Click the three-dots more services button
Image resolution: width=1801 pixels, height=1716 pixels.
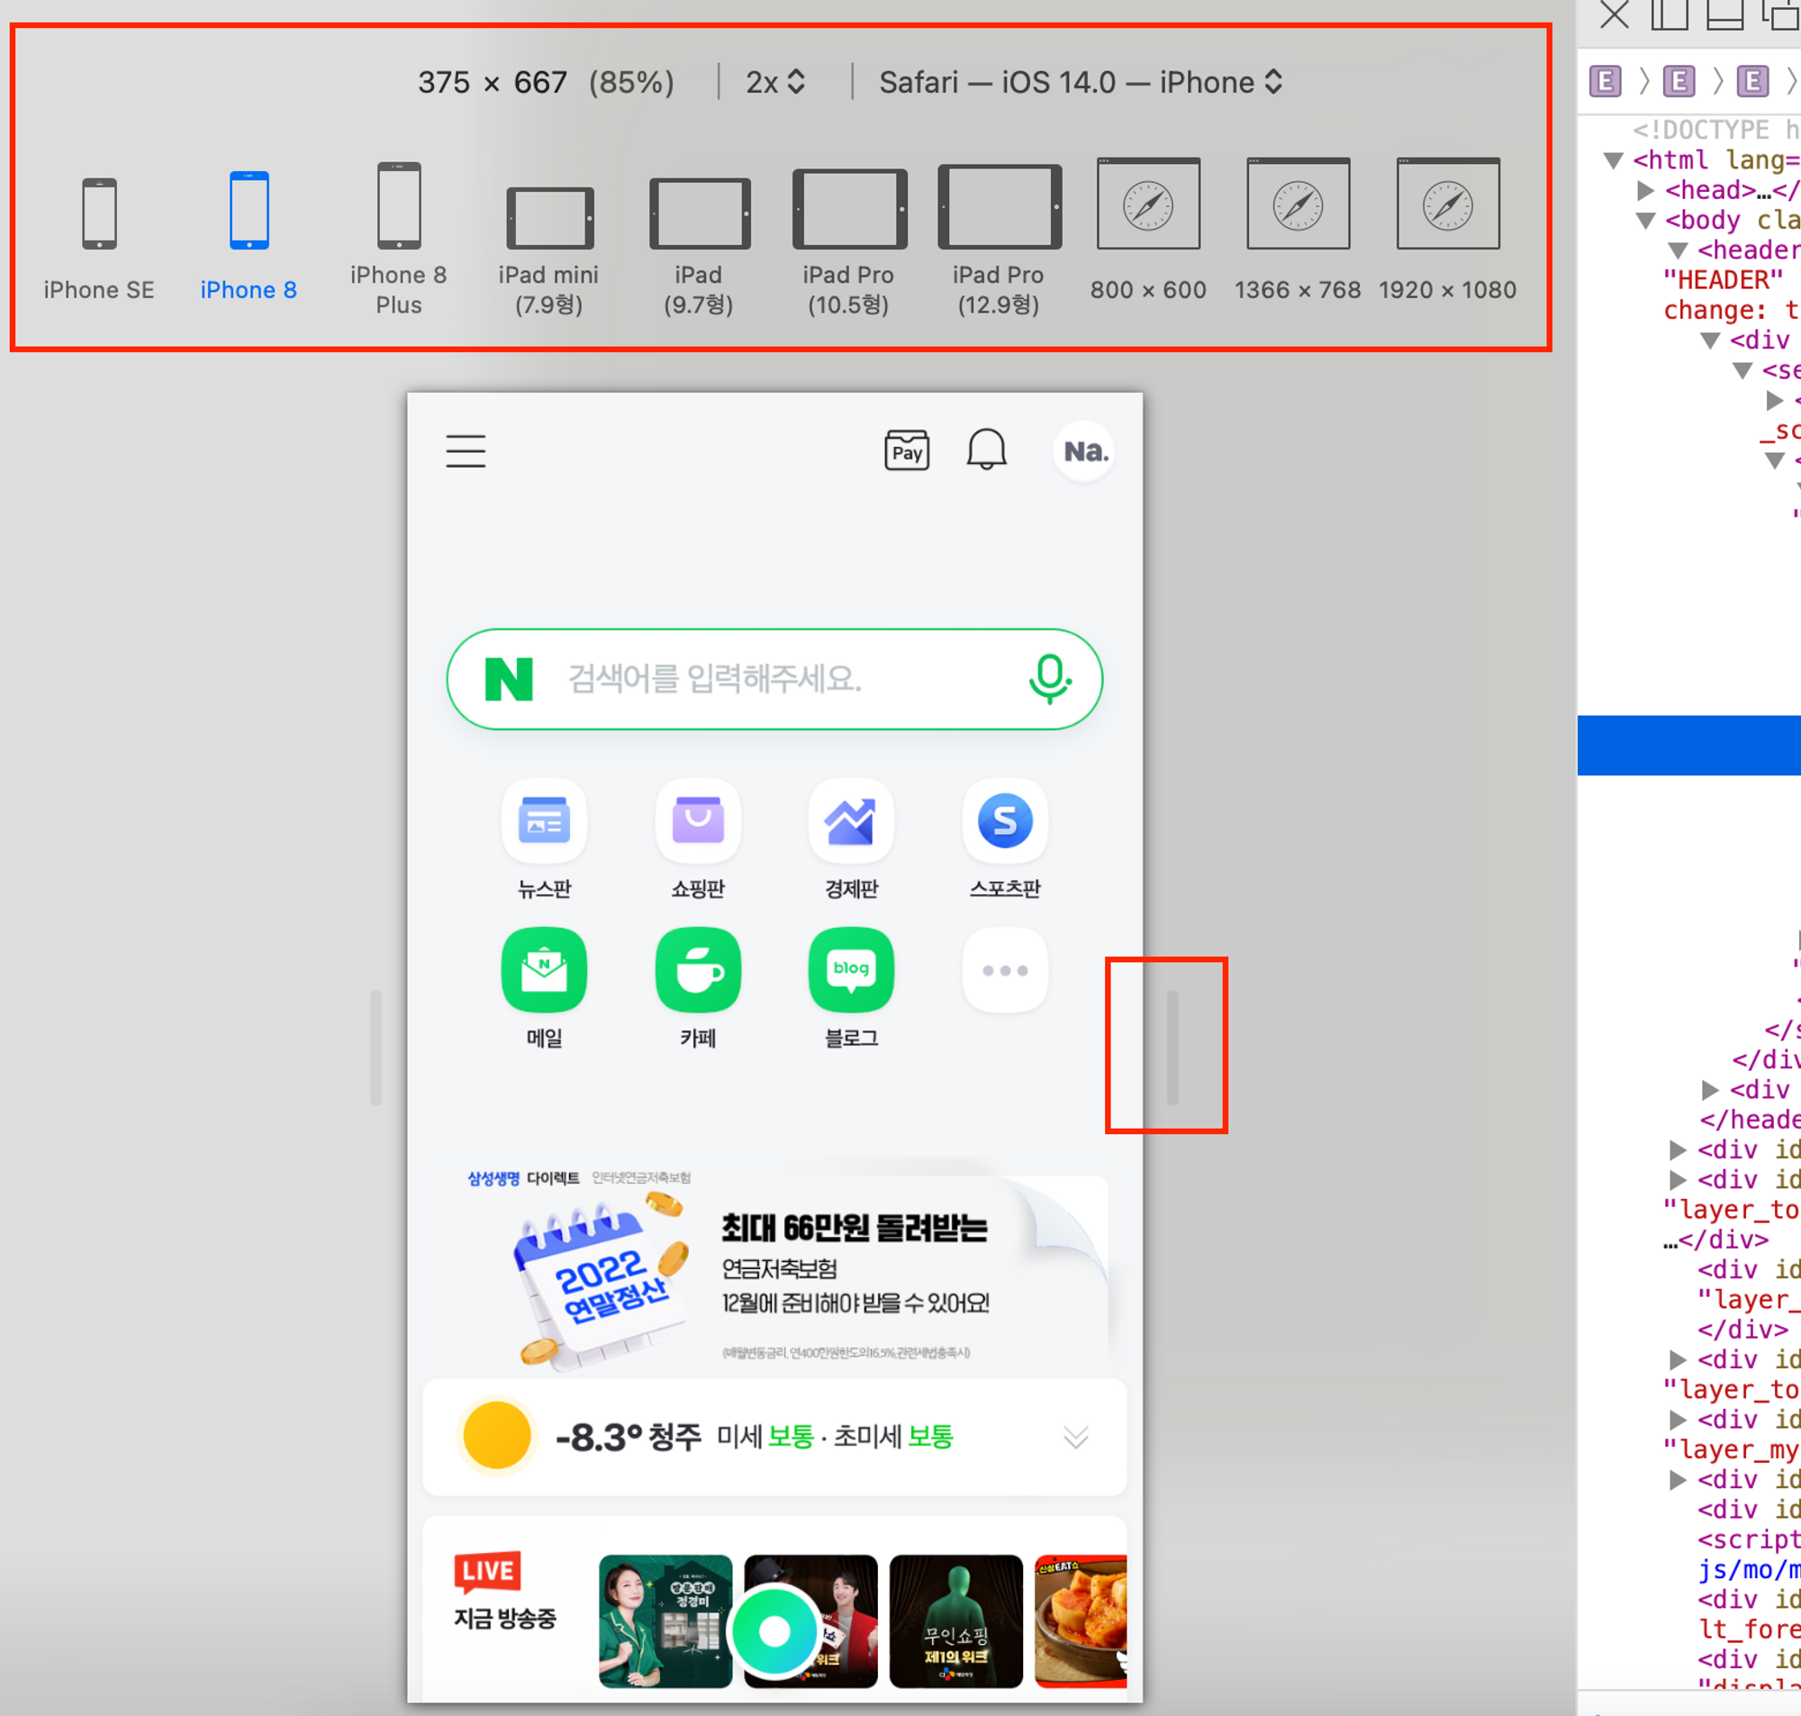coord(1005,970)
